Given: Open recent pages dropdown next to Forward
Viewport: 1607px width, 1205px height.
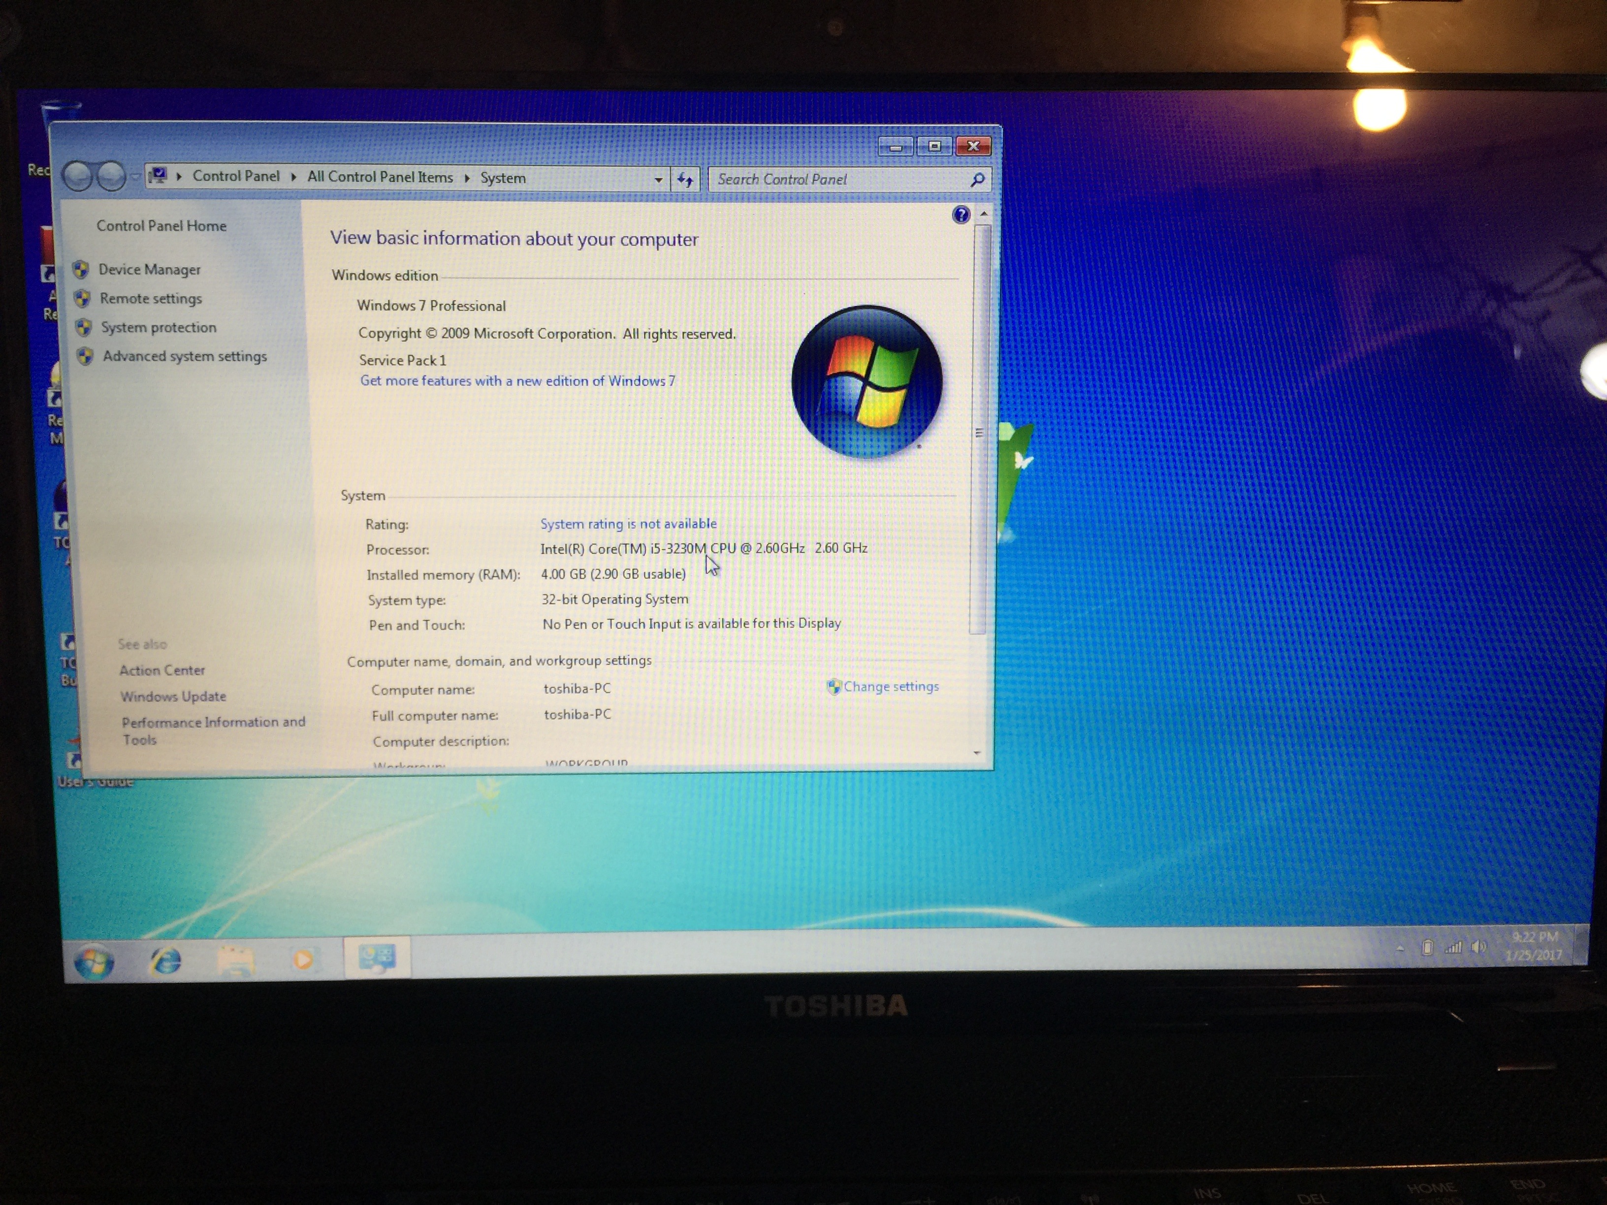Looking at the screenshot, I should pyautogui.click(x=135, y=177).
